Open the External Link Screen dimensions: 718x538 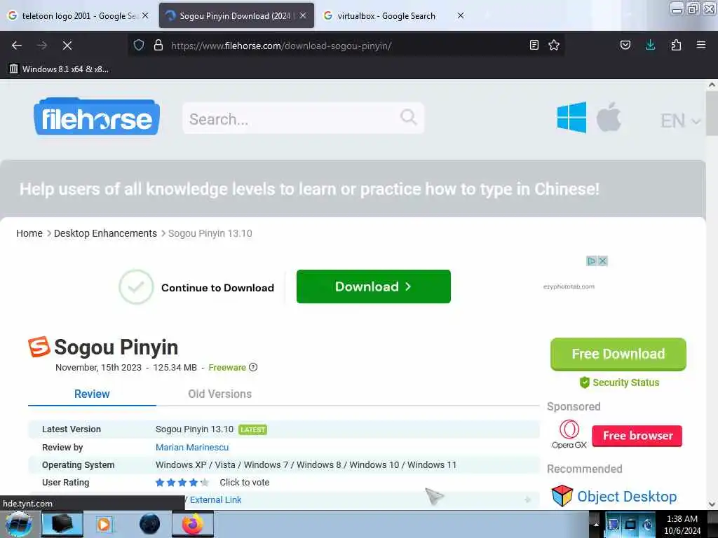click(215, 499)
